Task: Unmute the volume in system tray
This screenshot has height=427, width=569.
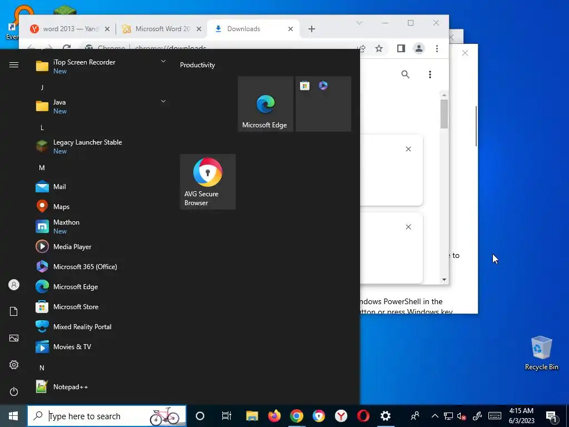Action: point(462,416)
